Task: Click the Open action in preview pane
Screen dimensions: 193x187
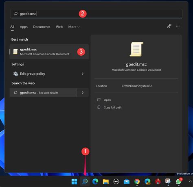Action: [107, 100]
